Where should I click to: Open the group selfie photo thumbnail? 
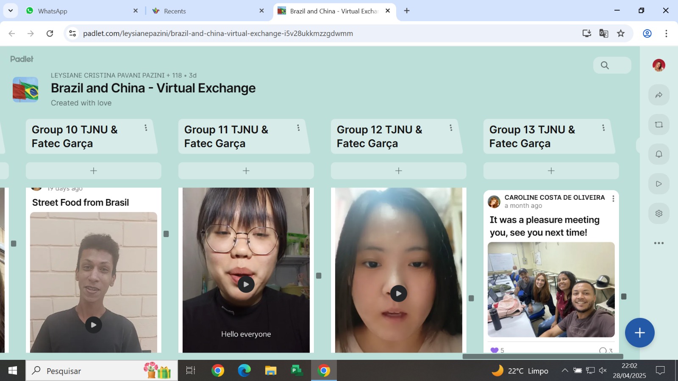[551, 290]
